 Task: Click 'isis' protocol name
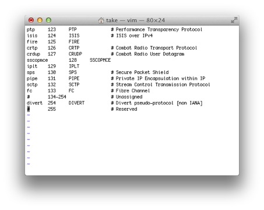click(32, 36)
